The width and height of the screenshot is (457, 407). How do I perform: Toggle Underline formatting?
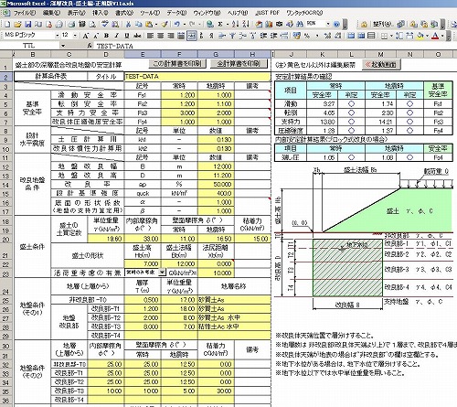[127, 36]
